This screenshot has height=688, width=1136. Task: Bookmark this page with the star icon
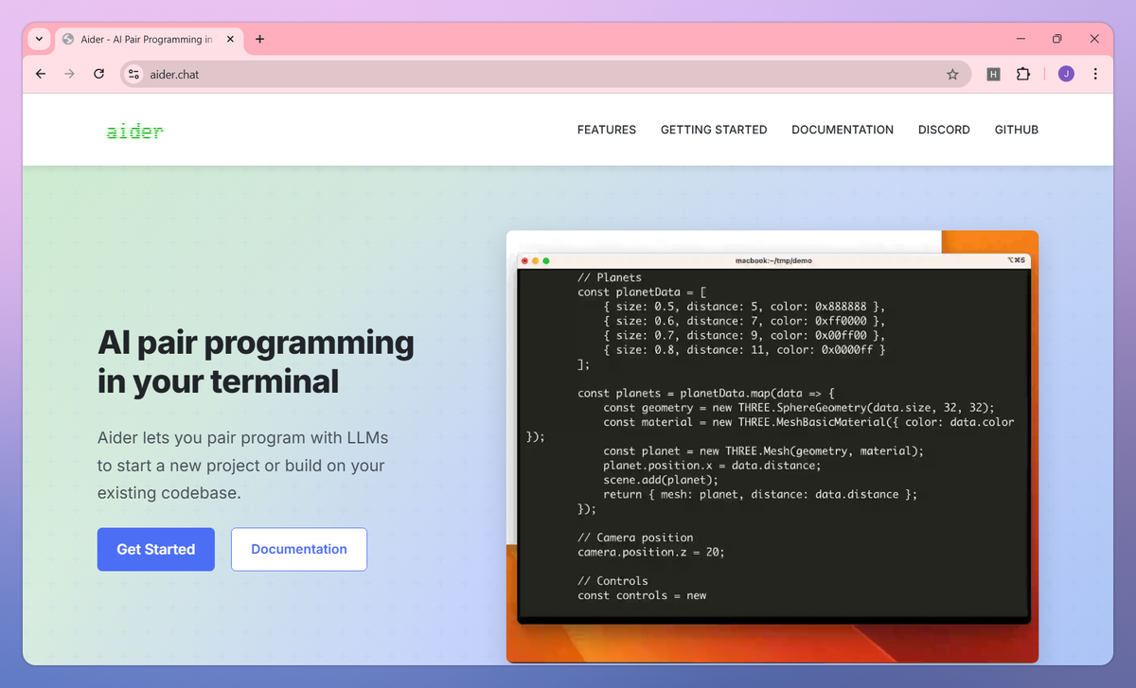pos(952,74)
